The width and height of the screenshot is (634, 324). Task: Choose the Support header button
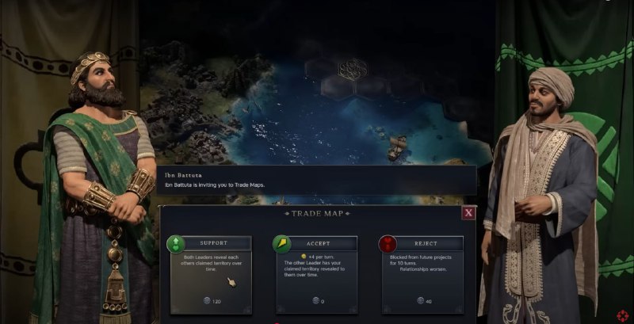click(x=213, y=243)
